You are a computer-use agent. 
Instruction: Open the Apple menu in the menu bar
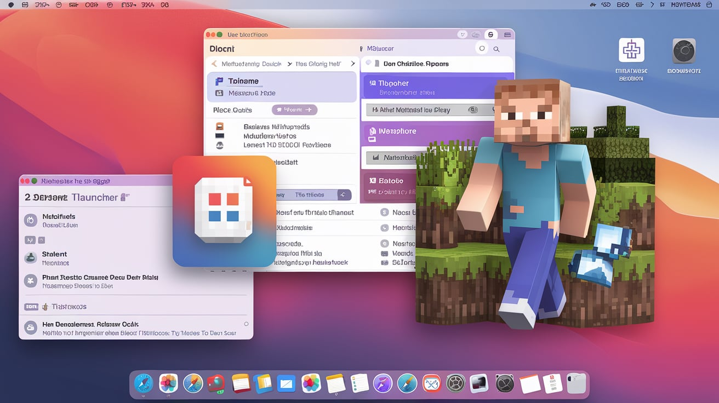(x=10, y=4)
